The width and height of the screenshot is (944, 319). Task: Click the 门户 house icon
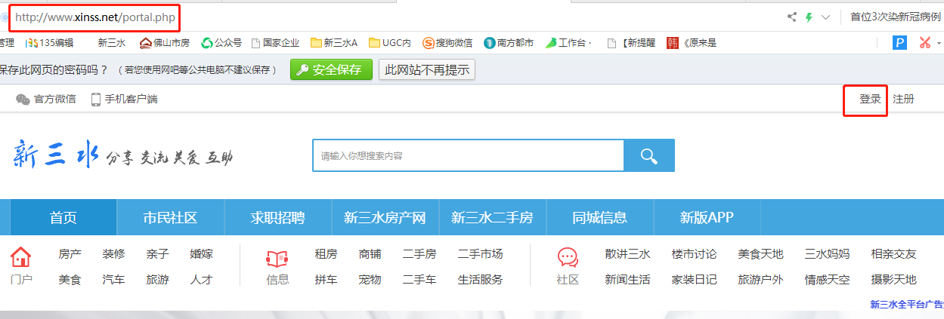[21, 258]
